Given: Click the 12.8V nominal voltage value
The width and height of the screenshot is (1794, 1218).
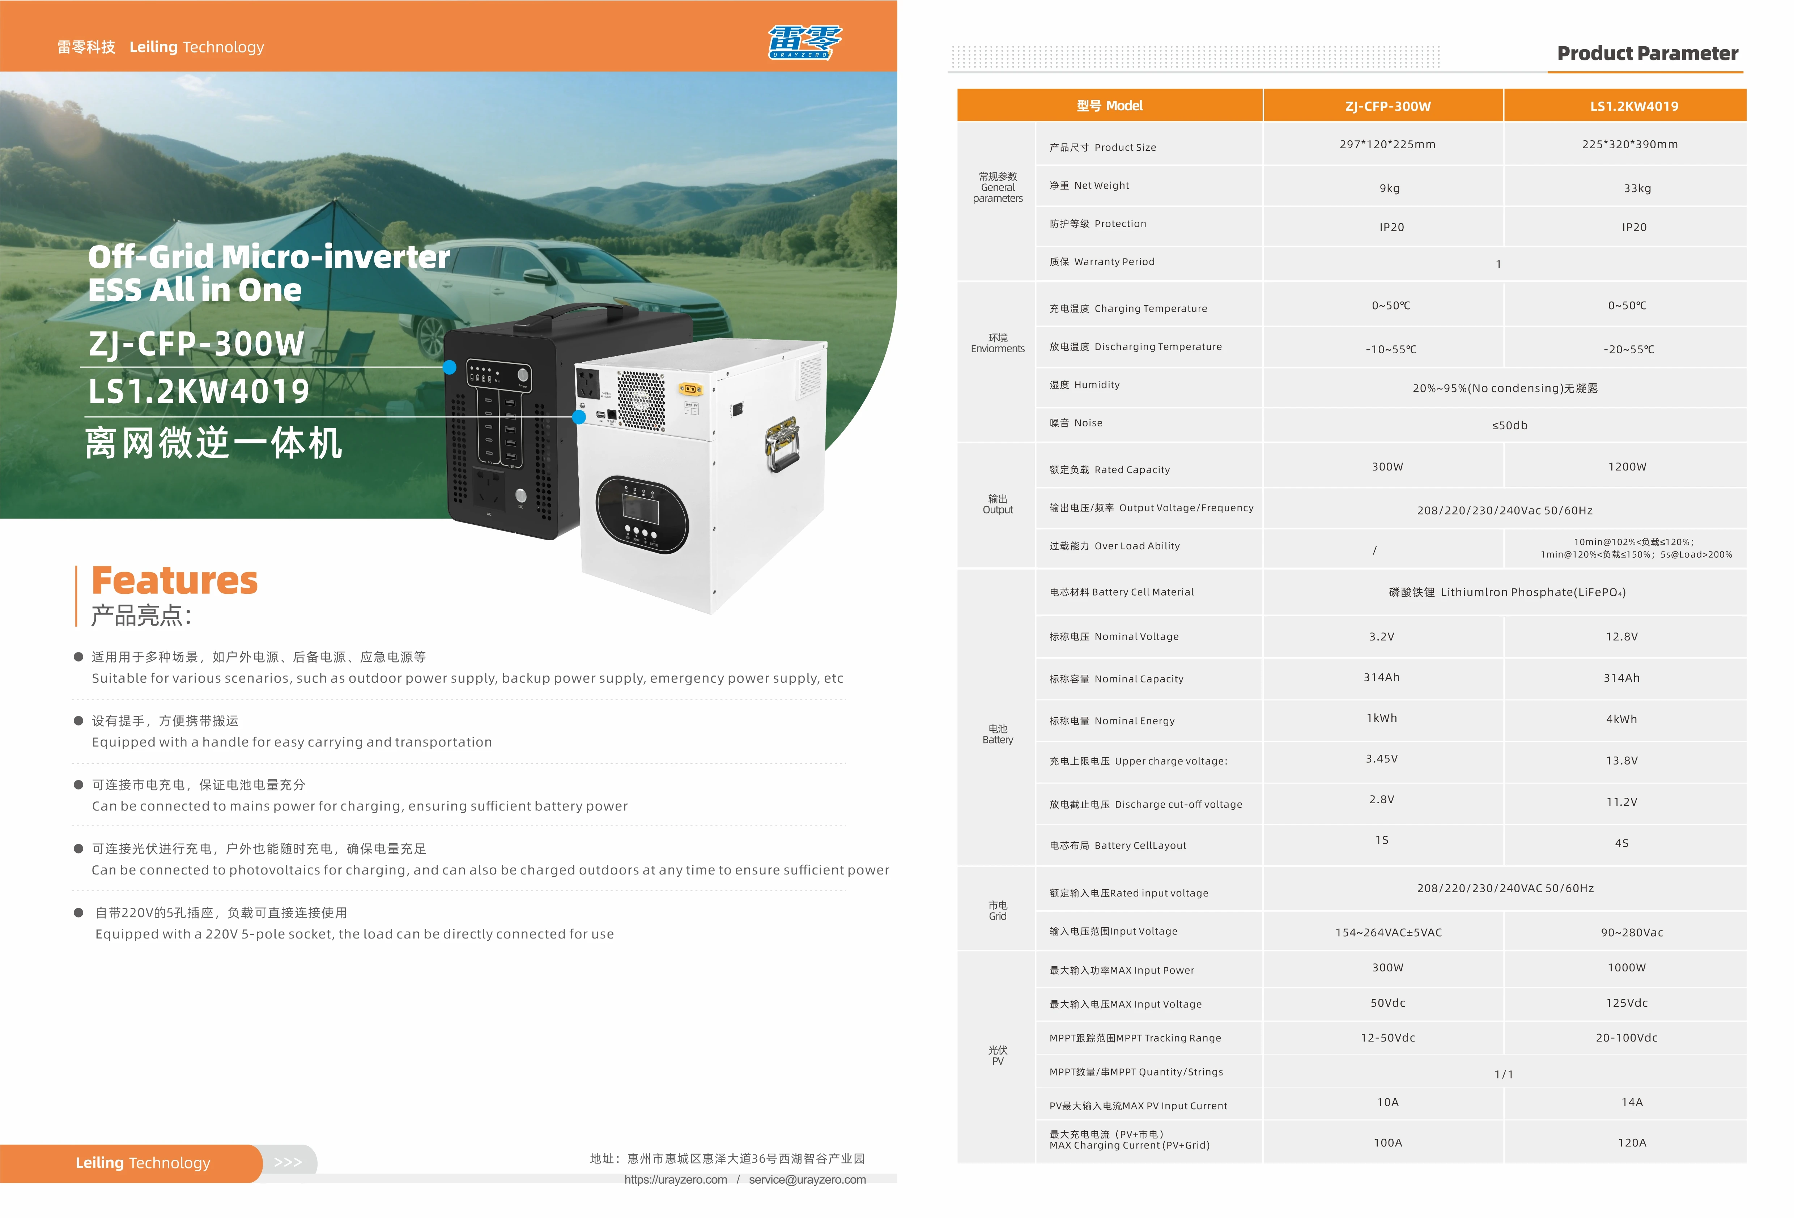Looking at the screenshot, I should [x=1621, y=637].
